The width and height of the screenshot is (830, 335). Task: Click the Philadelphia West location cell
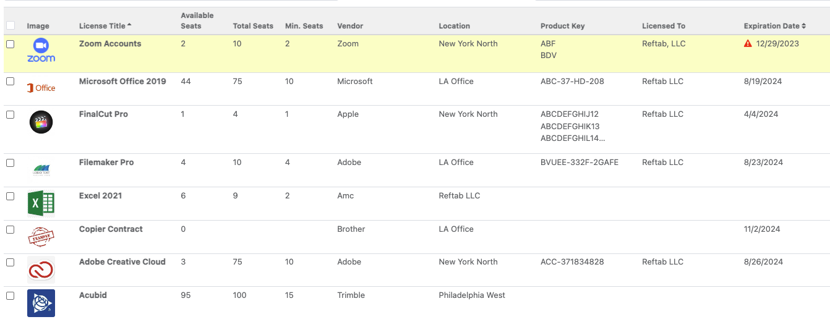point(472,295)
